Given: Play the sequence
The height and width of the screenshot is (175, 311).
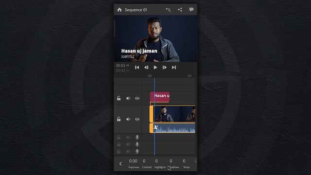Looking at the screenshot, I should (x=155, y=68).
